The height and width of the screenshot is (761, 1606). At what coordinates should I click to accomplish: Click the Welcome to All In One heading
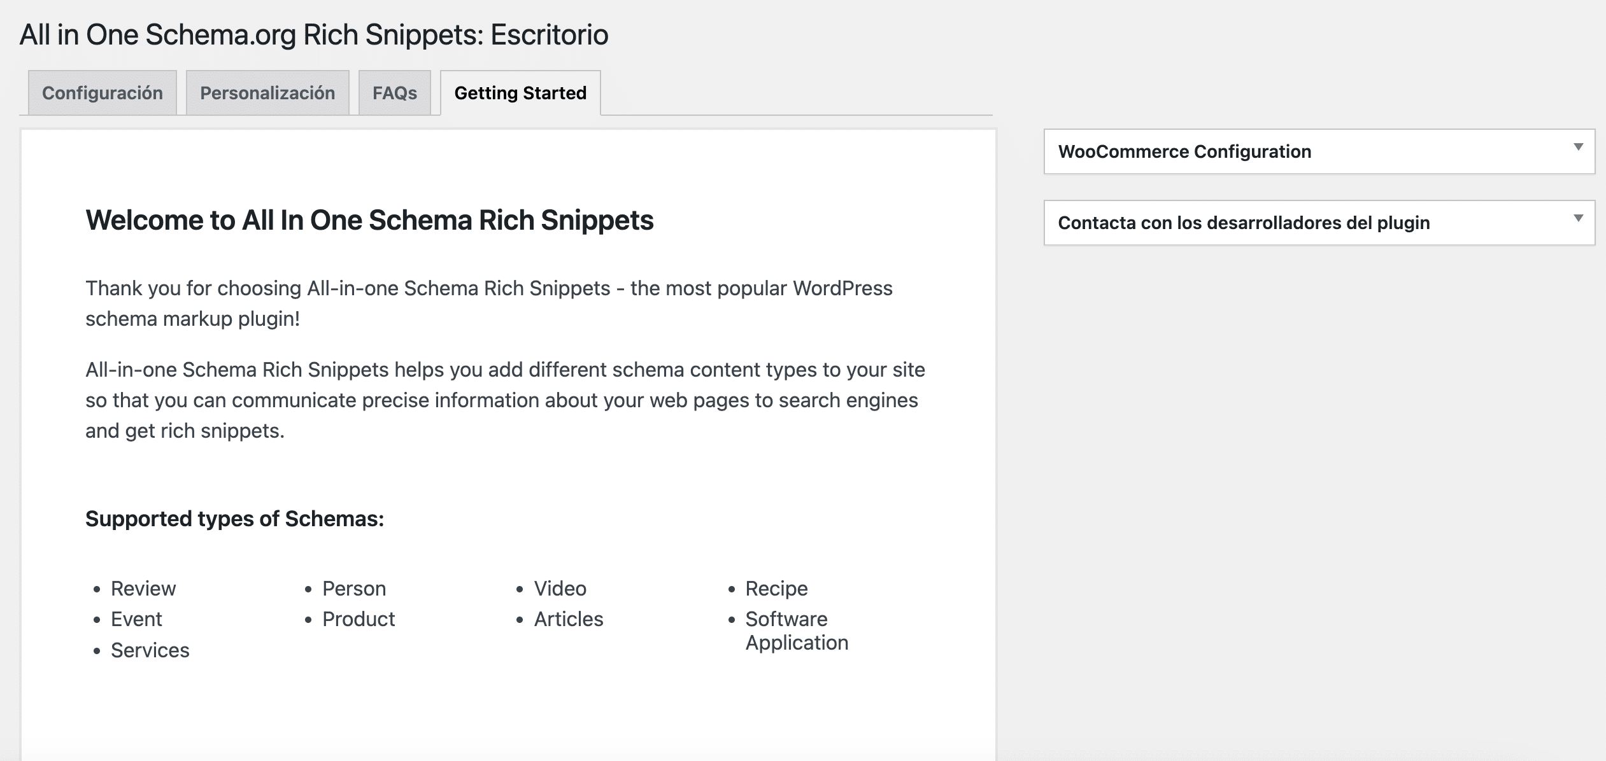point(369,220)
